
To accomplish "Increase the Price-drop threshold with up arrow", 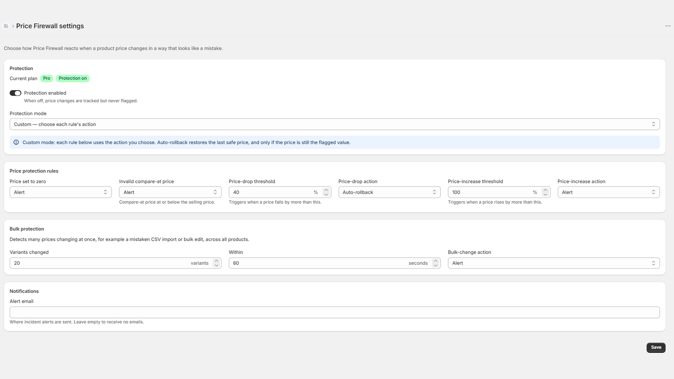I will [x=326, y=190].
